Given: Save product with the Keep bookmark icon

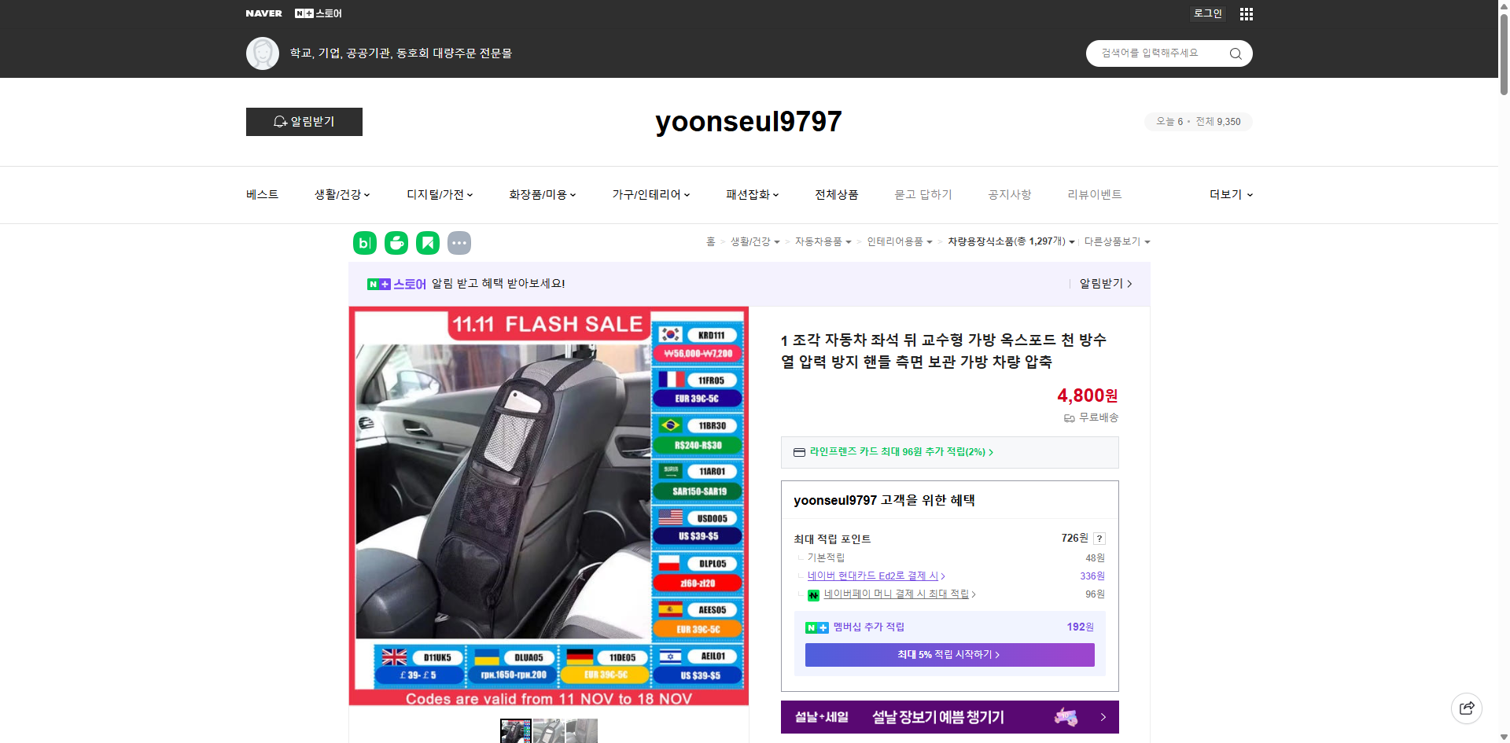Looking at the screenshot, I should [427, 243].
